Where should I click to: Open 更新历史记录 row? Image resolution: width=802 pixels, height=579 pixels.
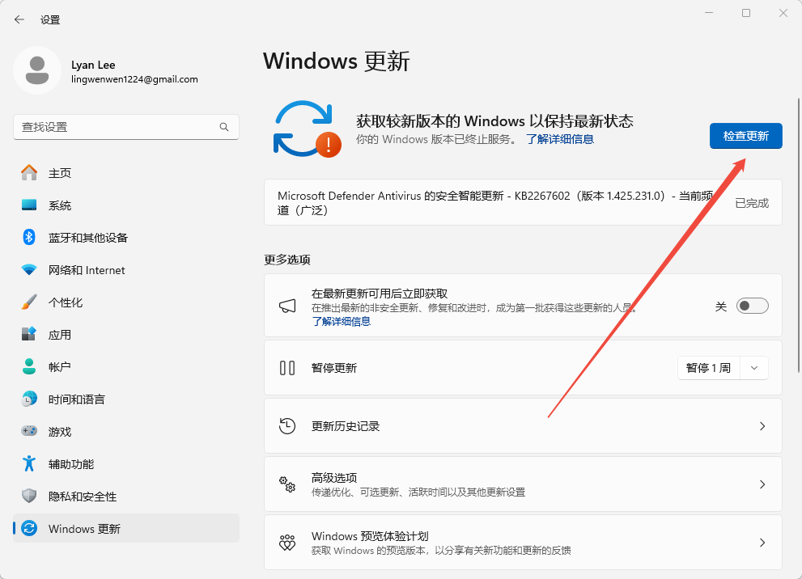pos(523,425)
